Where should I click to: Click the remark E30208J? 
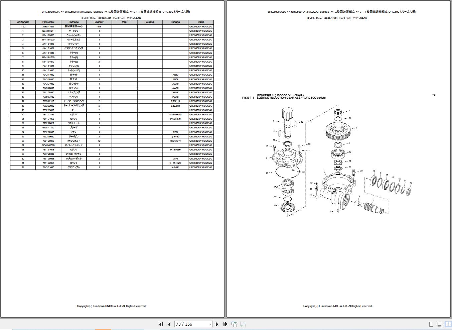[x=175, y=106]
